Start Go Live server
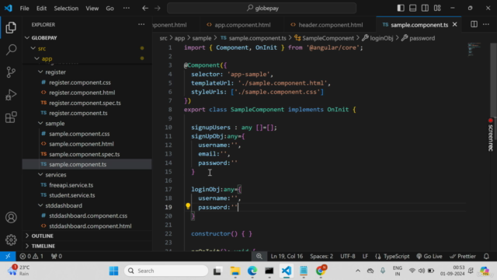 [429, 256]
